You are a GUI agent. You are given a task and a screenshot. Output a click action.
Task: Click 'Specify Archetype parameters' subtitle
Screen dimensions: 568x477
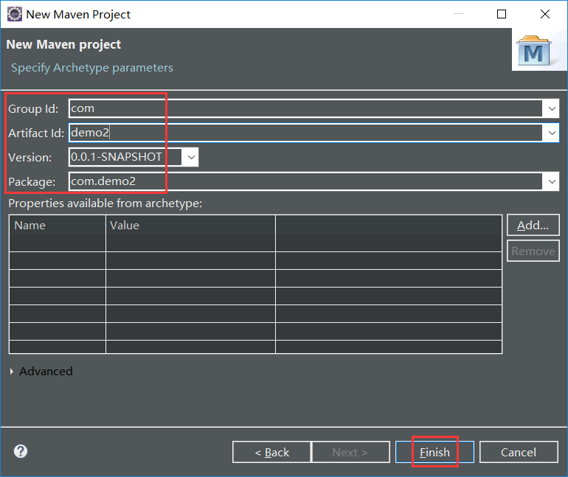pos(92,68)
